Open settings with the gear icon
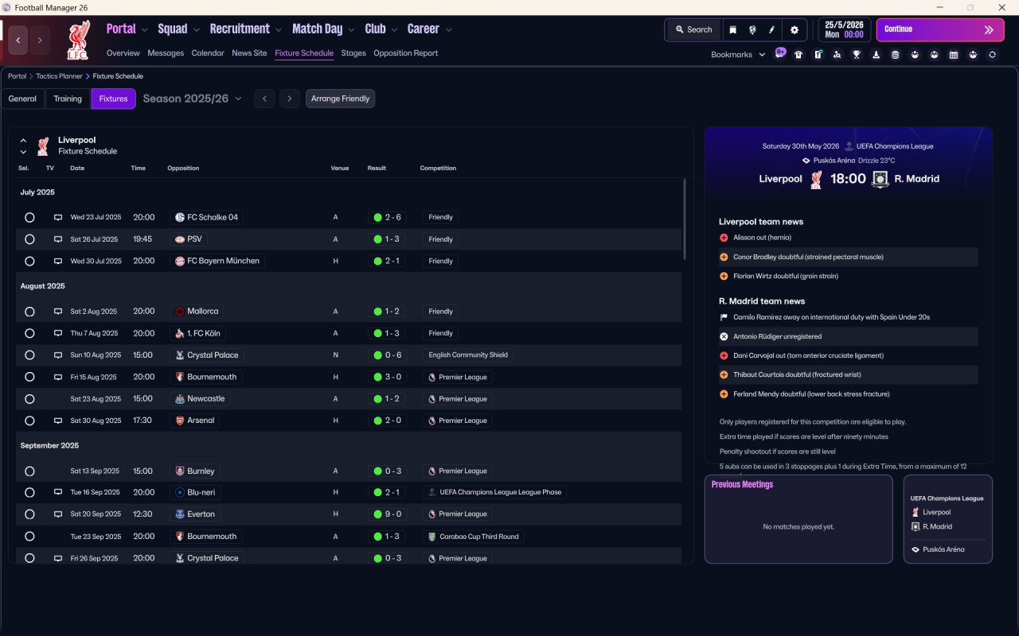Screen dimensions: 1019x636 pyautogui.click(x=794, y=29)
